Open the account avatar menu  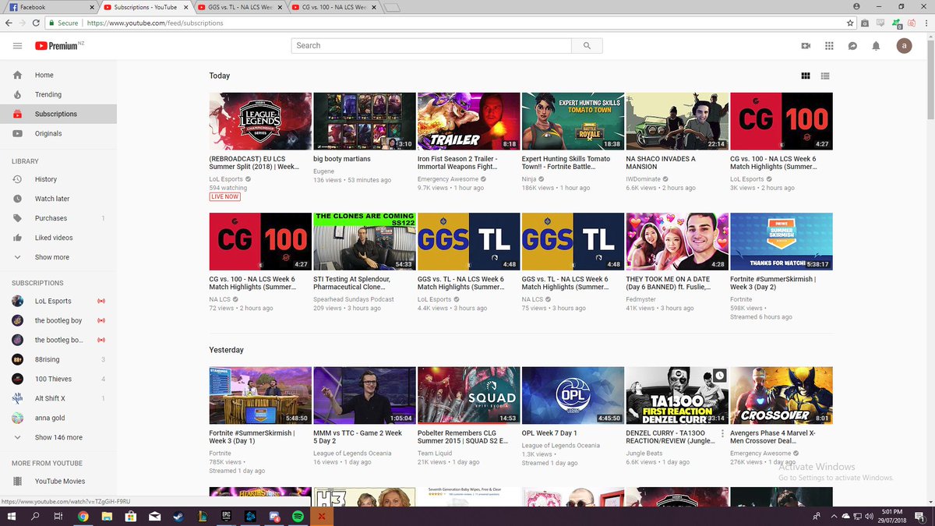point(904,46)
